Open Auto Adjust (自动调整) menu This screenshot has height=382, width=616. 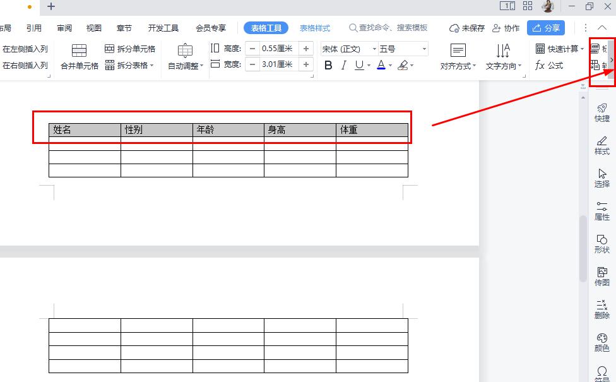(186, 57)
